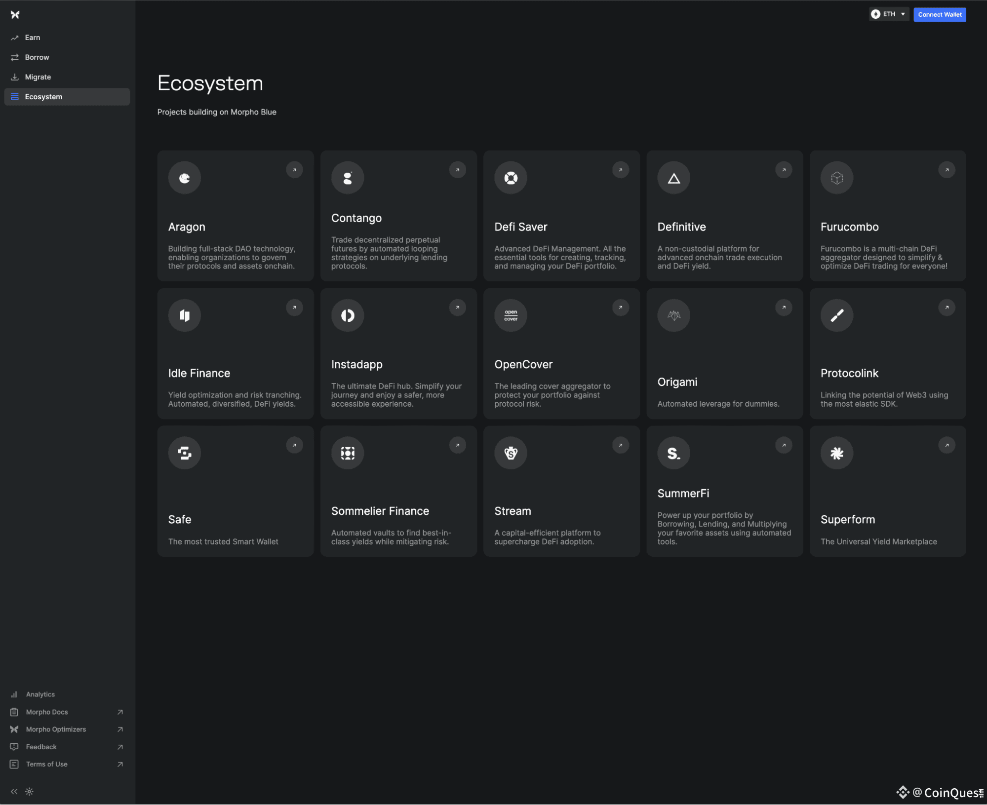Screen dimensions: 987x805
Task: Open the ETH network dropdown
Action: point(889,14)
